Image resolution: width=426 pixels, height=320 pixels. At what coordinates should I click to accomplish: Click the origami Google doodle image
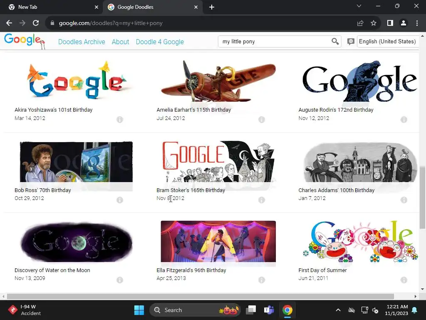coord(76,80)
